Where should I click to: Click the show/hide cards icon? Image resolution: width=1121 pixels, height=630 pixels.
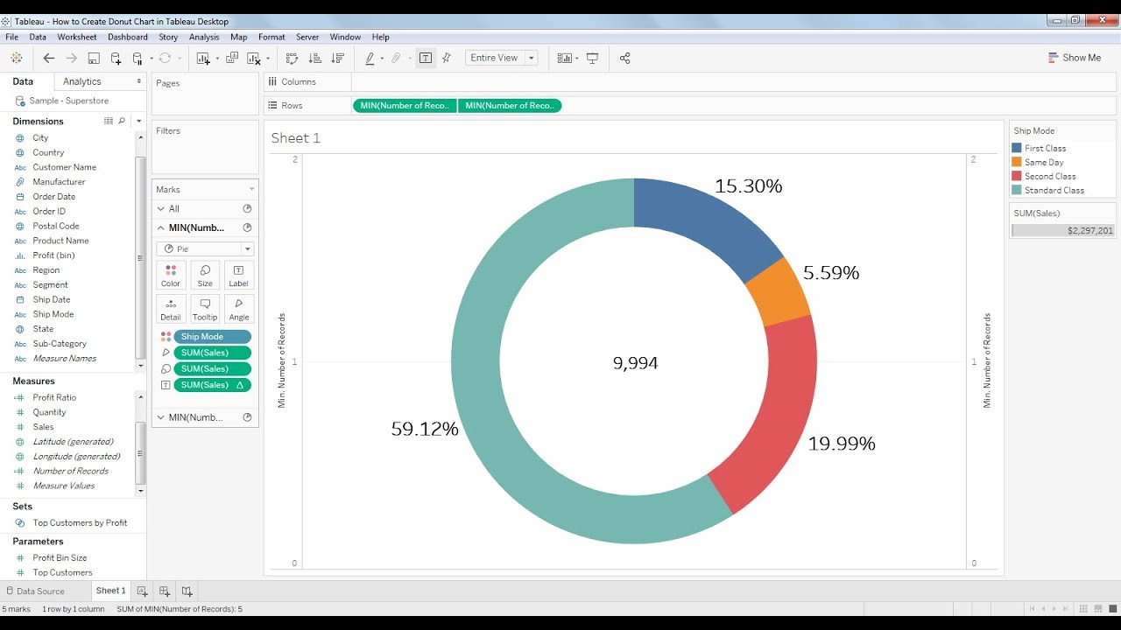click(564, 58)
